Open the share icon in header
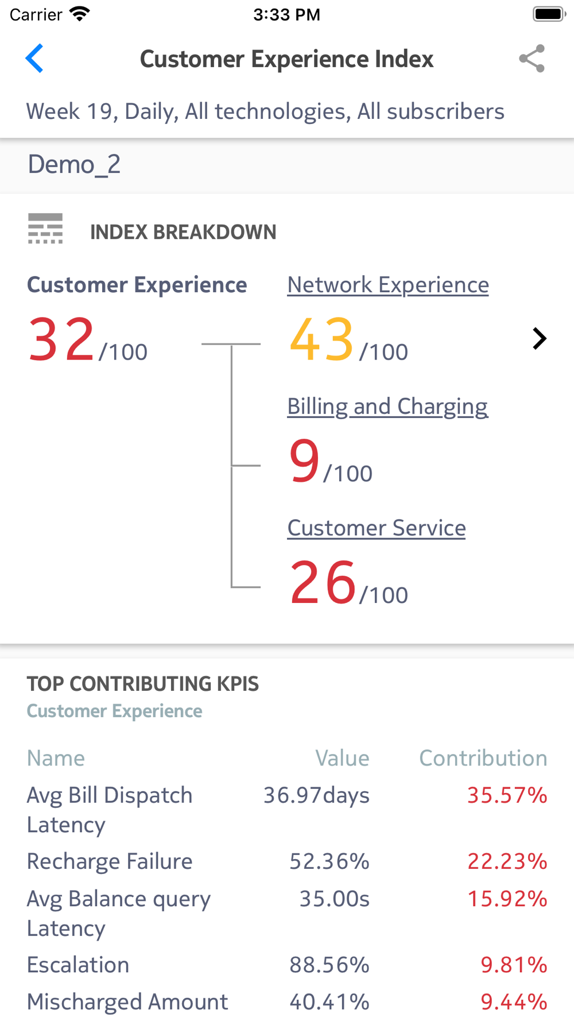Viewport: 574px width, 1021px height. pos(532,59)
